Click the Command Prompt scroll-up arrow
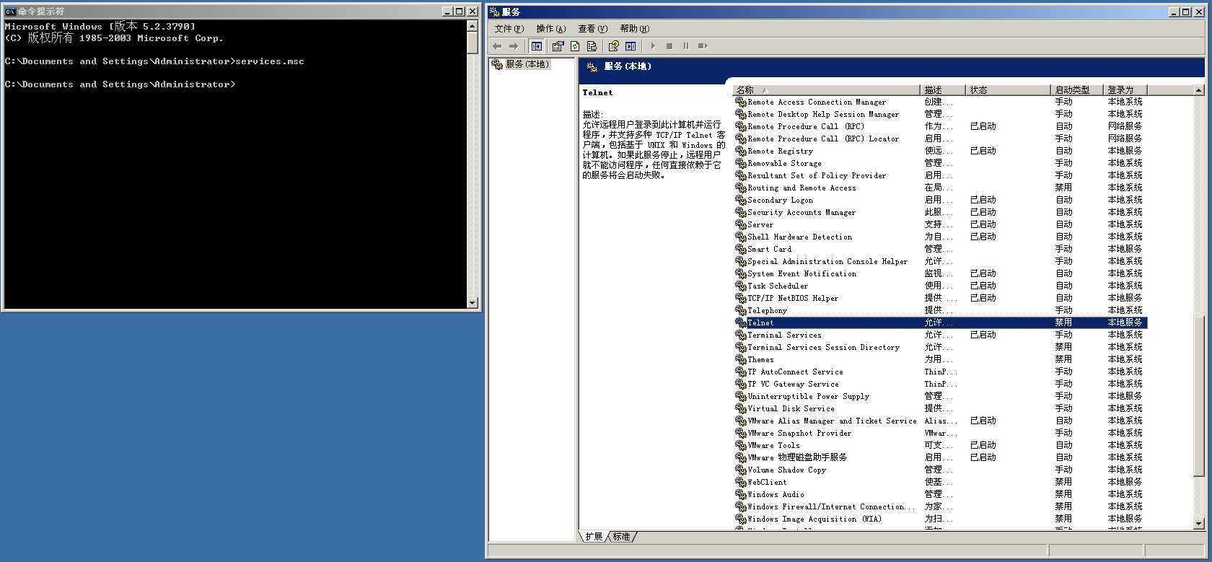Screen dimensions: 1212x562 click(x=473, y=26)
